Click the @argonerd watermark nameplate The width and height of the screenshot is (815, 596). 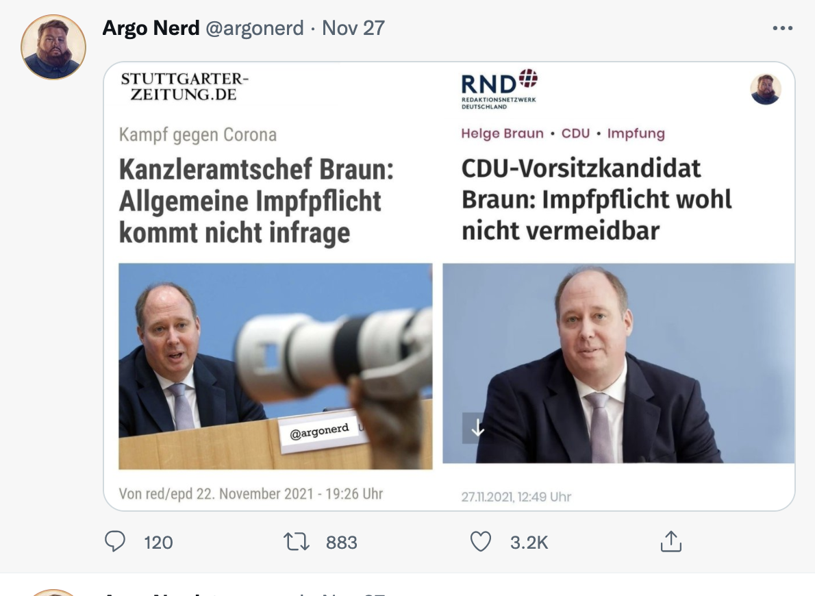point(319,432)
